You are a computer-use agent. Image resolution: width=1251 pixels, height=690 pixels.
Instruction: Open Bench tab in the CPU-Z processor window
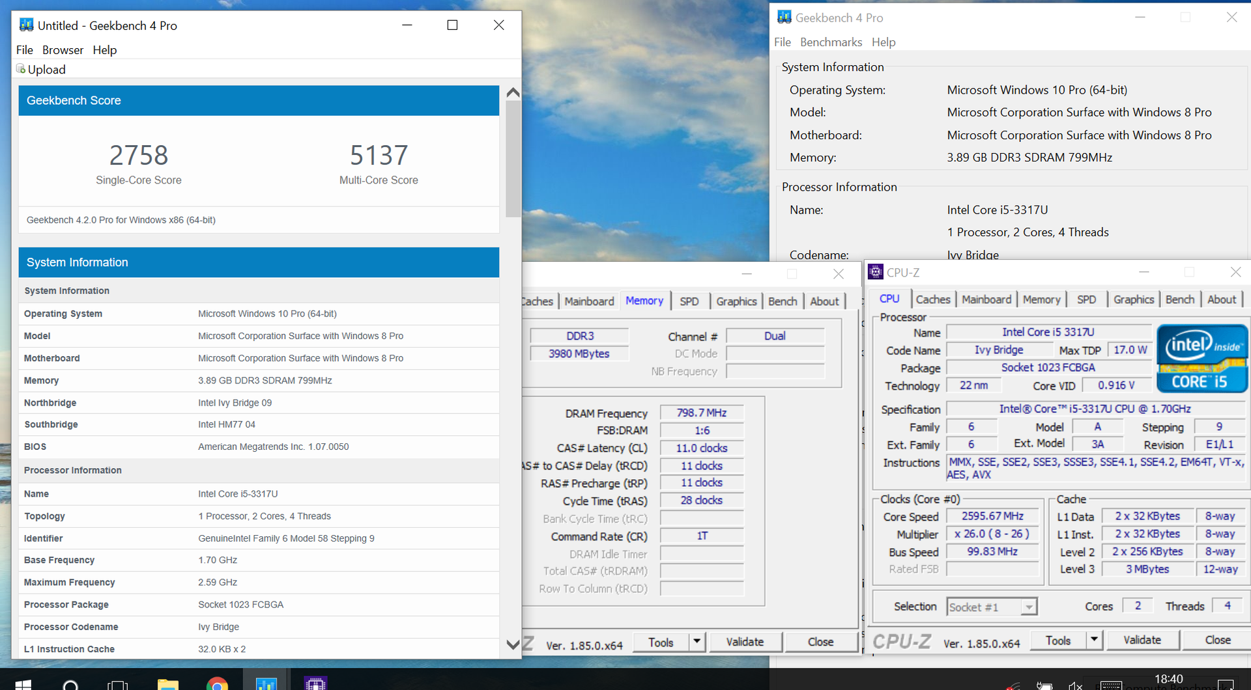point(1180,299)
